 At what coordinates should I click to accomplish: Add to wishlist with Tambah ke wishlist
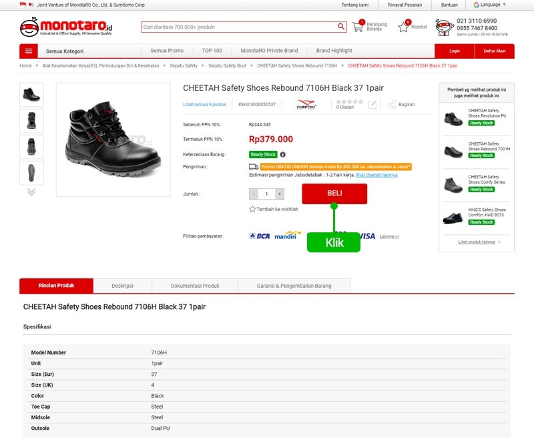274,209
